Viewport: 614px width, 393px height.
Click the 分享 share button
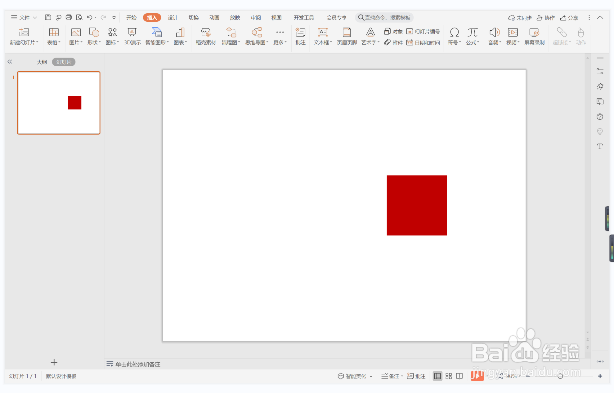point(569,18)
